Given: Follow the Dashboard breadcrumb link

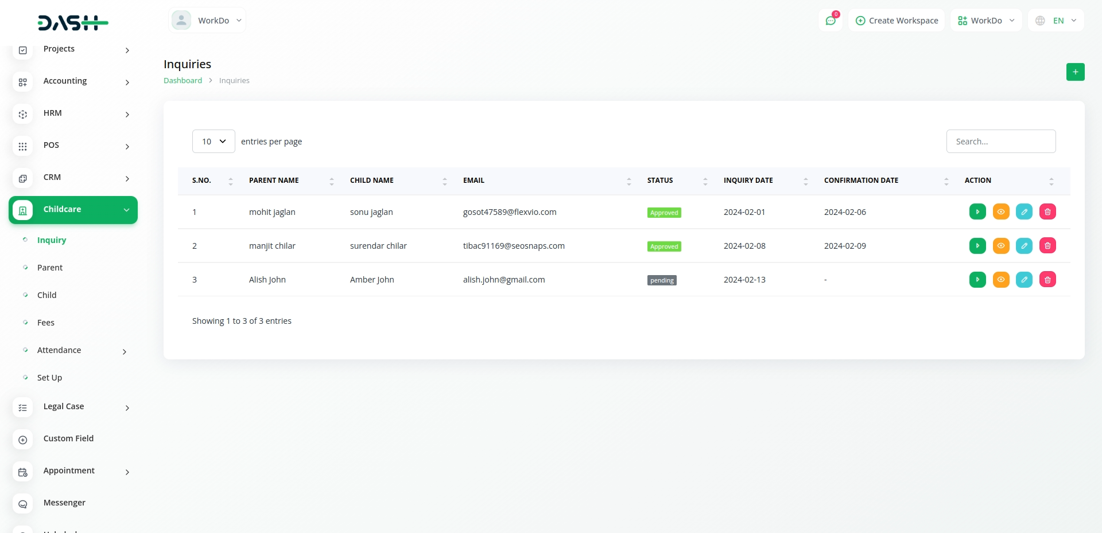Looking at the screenshot, I should point(183,81).
